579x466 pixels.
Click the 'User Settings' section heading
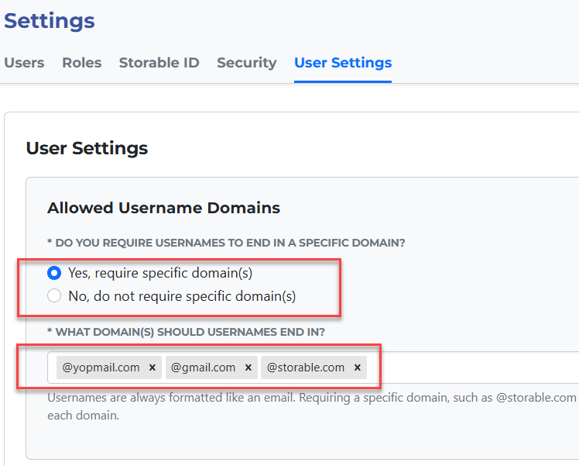[87, 148]
